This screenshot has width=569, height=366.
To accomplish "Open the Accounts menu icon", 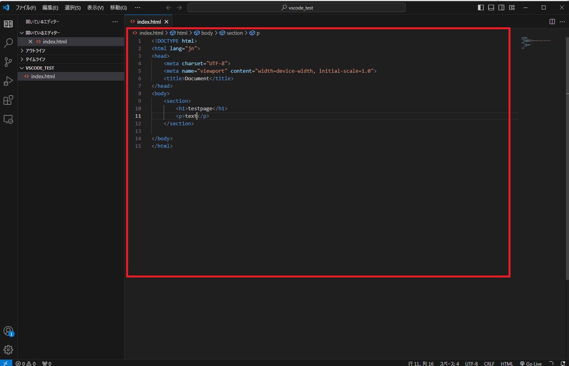I will (8, 331).
